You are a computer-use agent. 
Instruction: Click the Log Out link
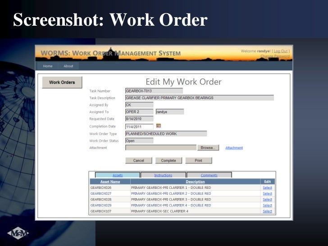pos(281,51)
